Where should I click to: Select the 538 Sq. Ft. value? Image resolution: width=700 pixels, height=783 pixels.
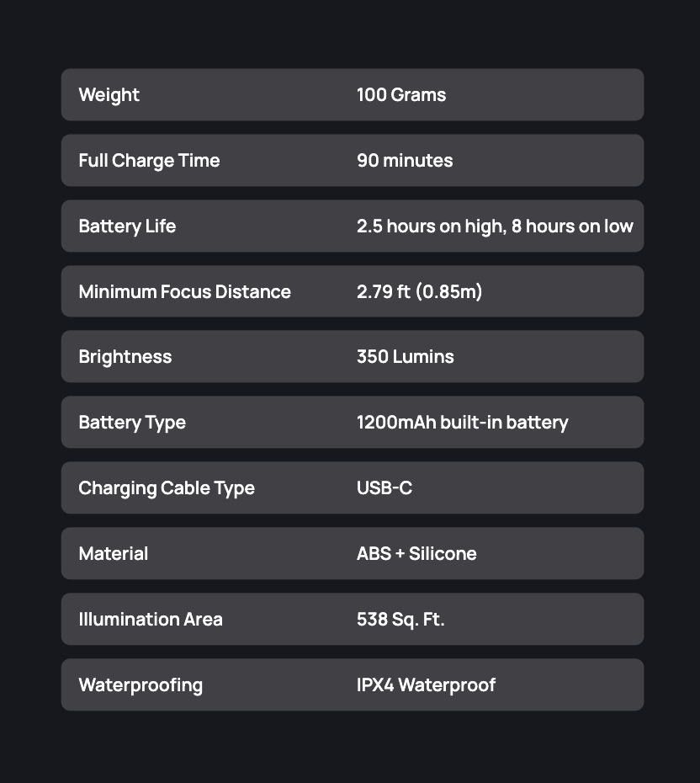pos(400,620)
